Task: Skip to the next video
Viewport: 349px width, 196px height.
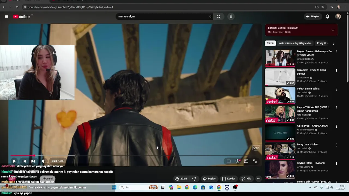Action: 33,161
